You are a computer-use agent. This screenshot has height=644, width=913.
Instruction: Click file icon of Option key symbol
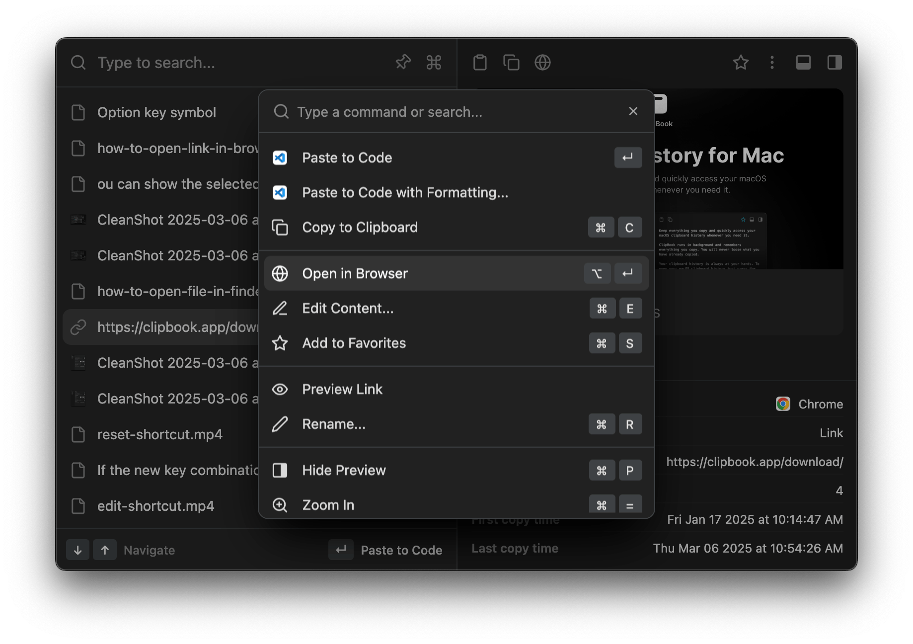point(78,112)
